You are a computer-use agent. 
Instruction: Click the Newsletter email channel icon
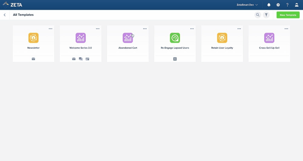[x=33, y=59]
